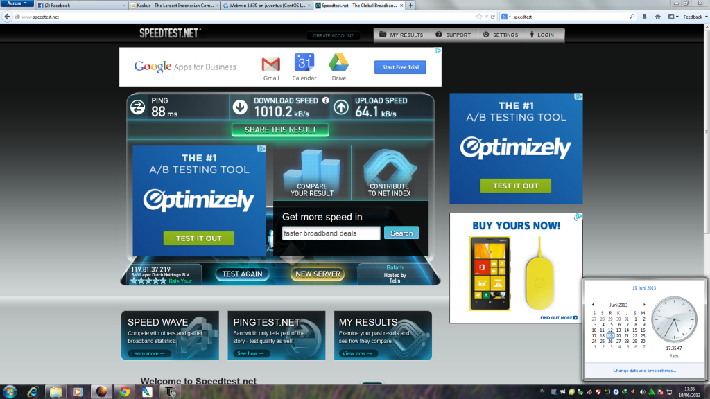This screenshot has height=399, width=710.
Task: Click the browser URL address bar
Action: pyautogui.click(x=245, y=17)
